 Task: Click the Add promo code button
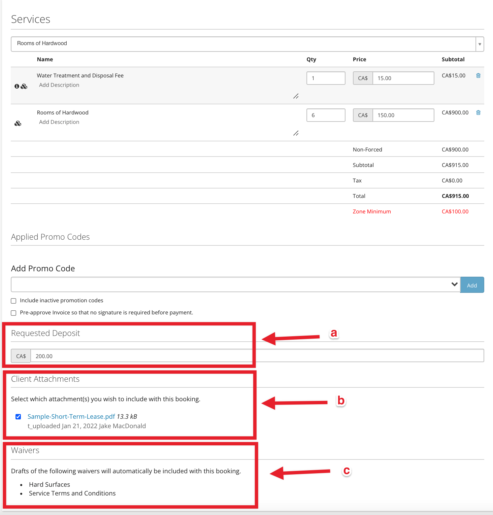[x=472, y=285]
